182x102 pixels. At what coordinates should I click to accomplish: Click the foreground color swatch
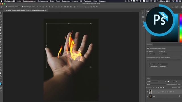(x=0, y=84)
